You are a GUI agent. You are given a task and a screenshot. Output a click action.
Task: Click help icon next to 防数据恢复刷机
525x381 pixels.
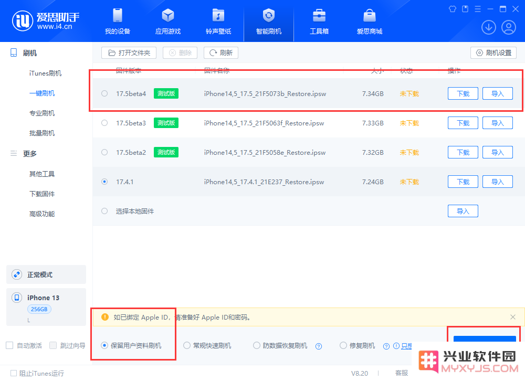point(319,346)
